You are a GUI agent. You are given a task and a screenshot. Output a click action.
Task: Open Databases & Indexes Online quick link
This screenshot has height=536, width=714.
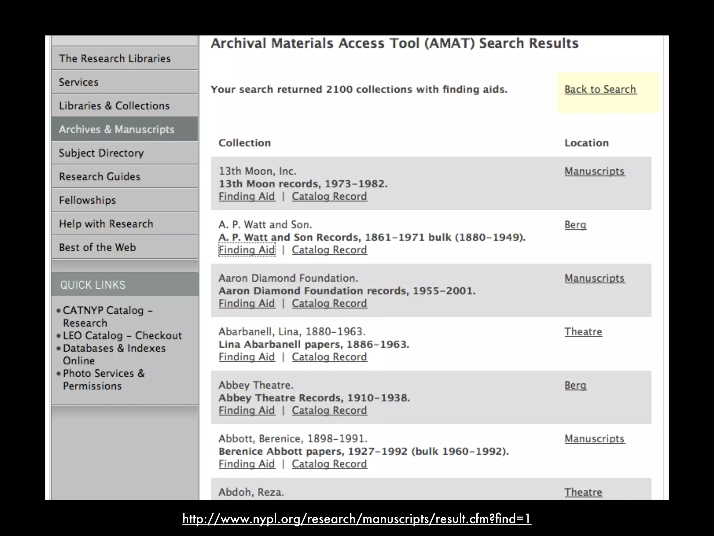tap(114, 354)
